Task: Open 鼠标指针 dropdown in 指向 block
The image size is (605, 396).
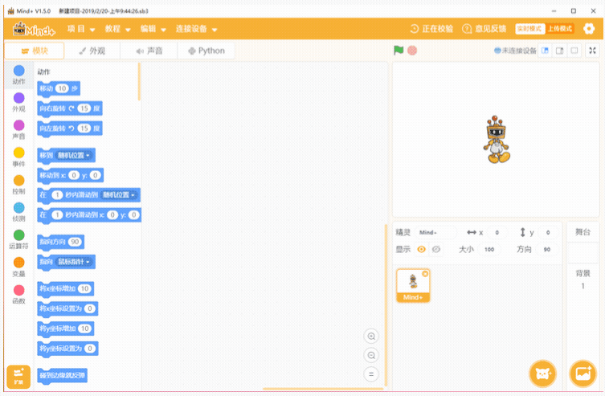Action: coord(74,262)
